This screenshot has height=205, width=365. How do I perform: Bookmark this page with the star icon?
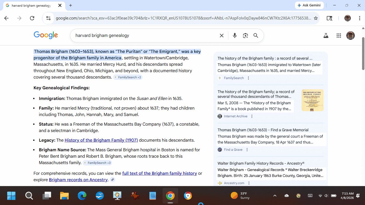point(316,18)
